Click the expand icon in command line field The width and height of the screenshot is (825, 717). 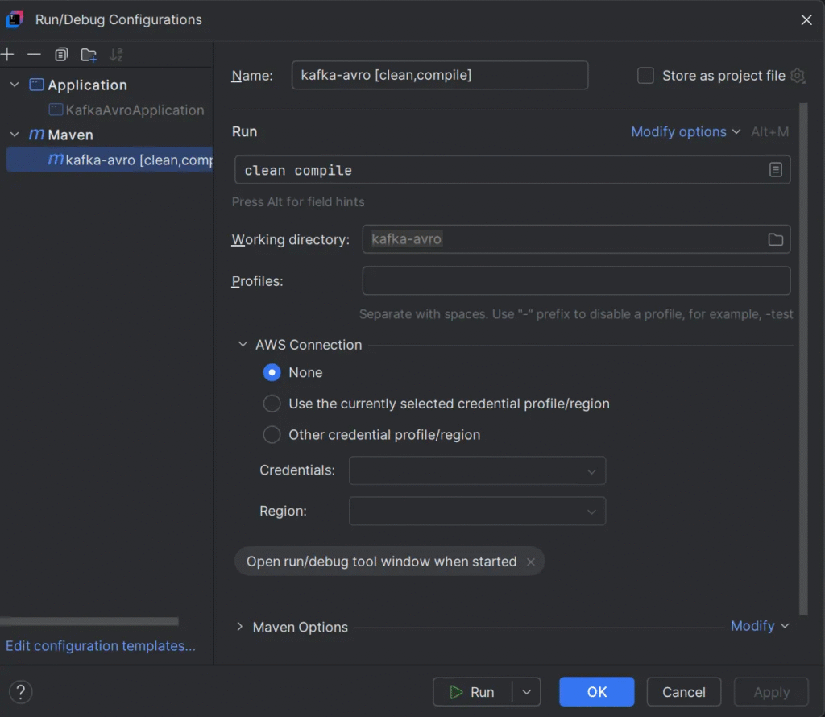coord(775,170)
